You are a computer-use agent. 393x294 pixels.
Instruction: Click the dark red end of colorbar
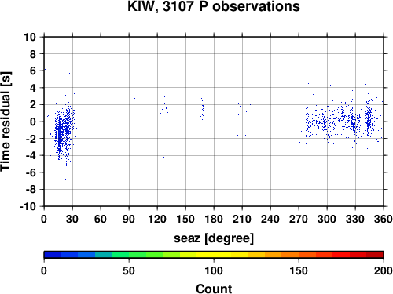(x=375, y=255)
